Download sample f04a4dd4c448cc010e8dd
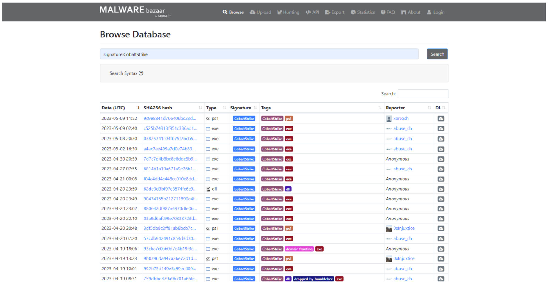Viewport: 550px width, 289px height. (x=441, y=179)
